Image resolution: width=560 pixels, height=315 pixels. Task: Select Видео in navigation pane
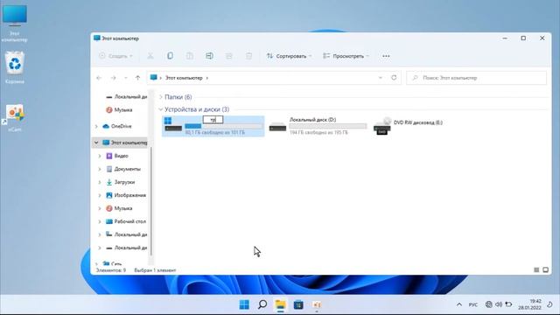pyautogui.click(x=117, y=156)
